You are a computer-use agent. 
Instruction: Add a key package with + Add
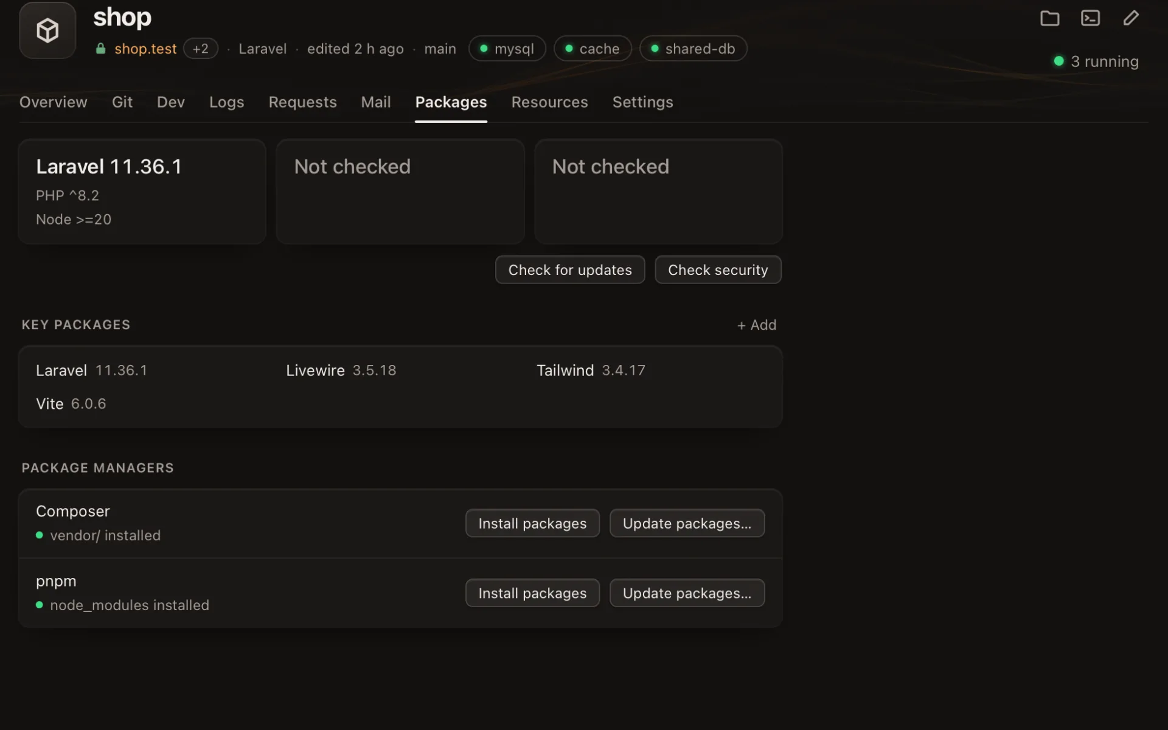757,325
